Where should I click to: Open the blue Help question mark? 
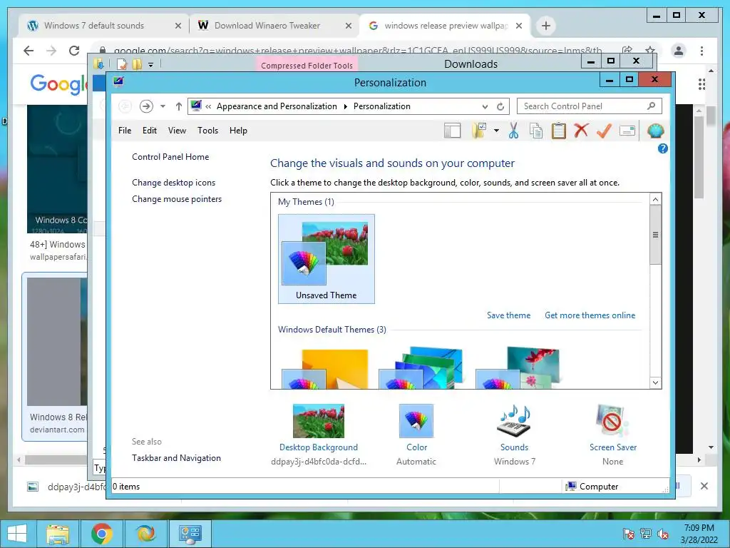click(662, 148)
